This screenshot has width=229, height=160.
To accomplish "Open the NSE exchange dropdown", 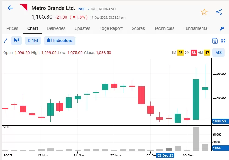I will (84, 9).
